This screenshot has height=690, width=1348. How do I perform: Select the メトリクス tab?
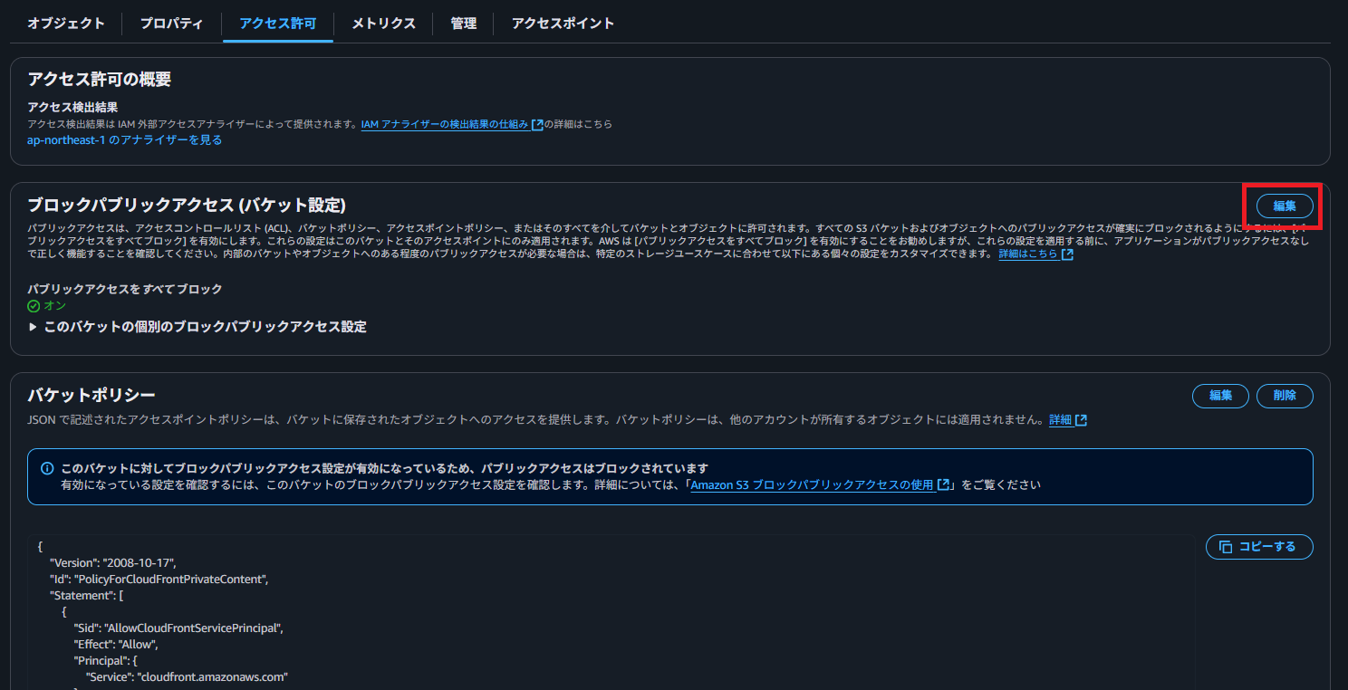click(x=382, y=24)
